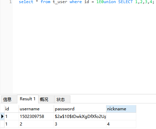Select the bcrypt password hash cell
The height and width of the screenshot is (129, 156).
click(x=80, y=117)
